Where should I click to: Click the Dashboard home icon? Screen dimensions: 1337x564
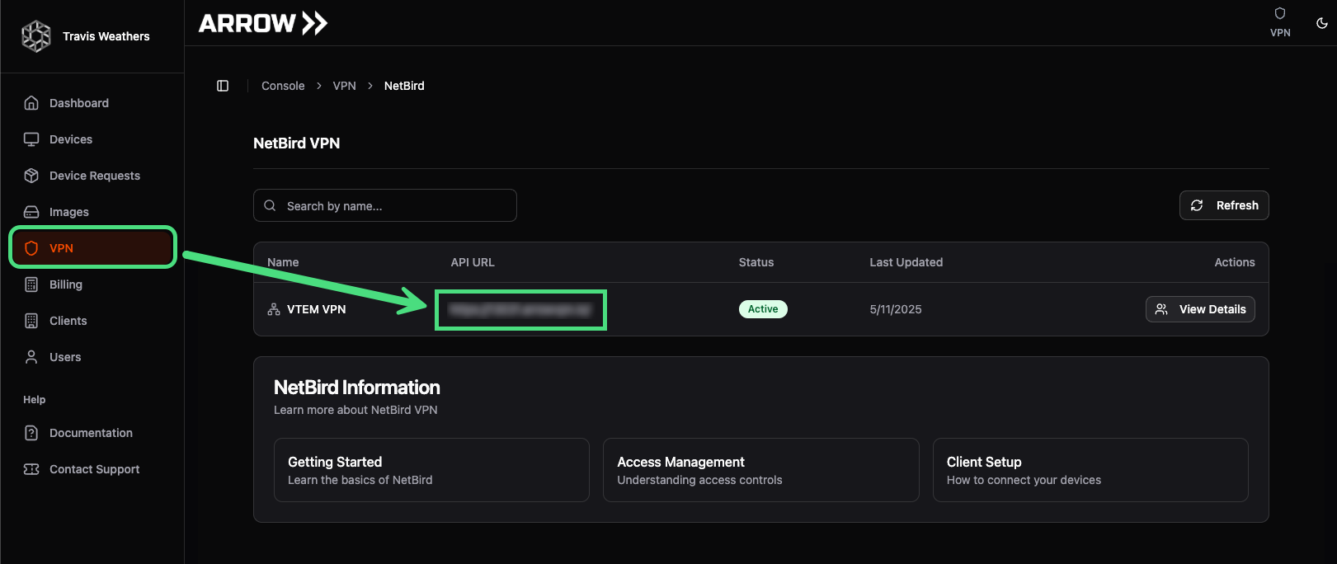click(31, 103)
